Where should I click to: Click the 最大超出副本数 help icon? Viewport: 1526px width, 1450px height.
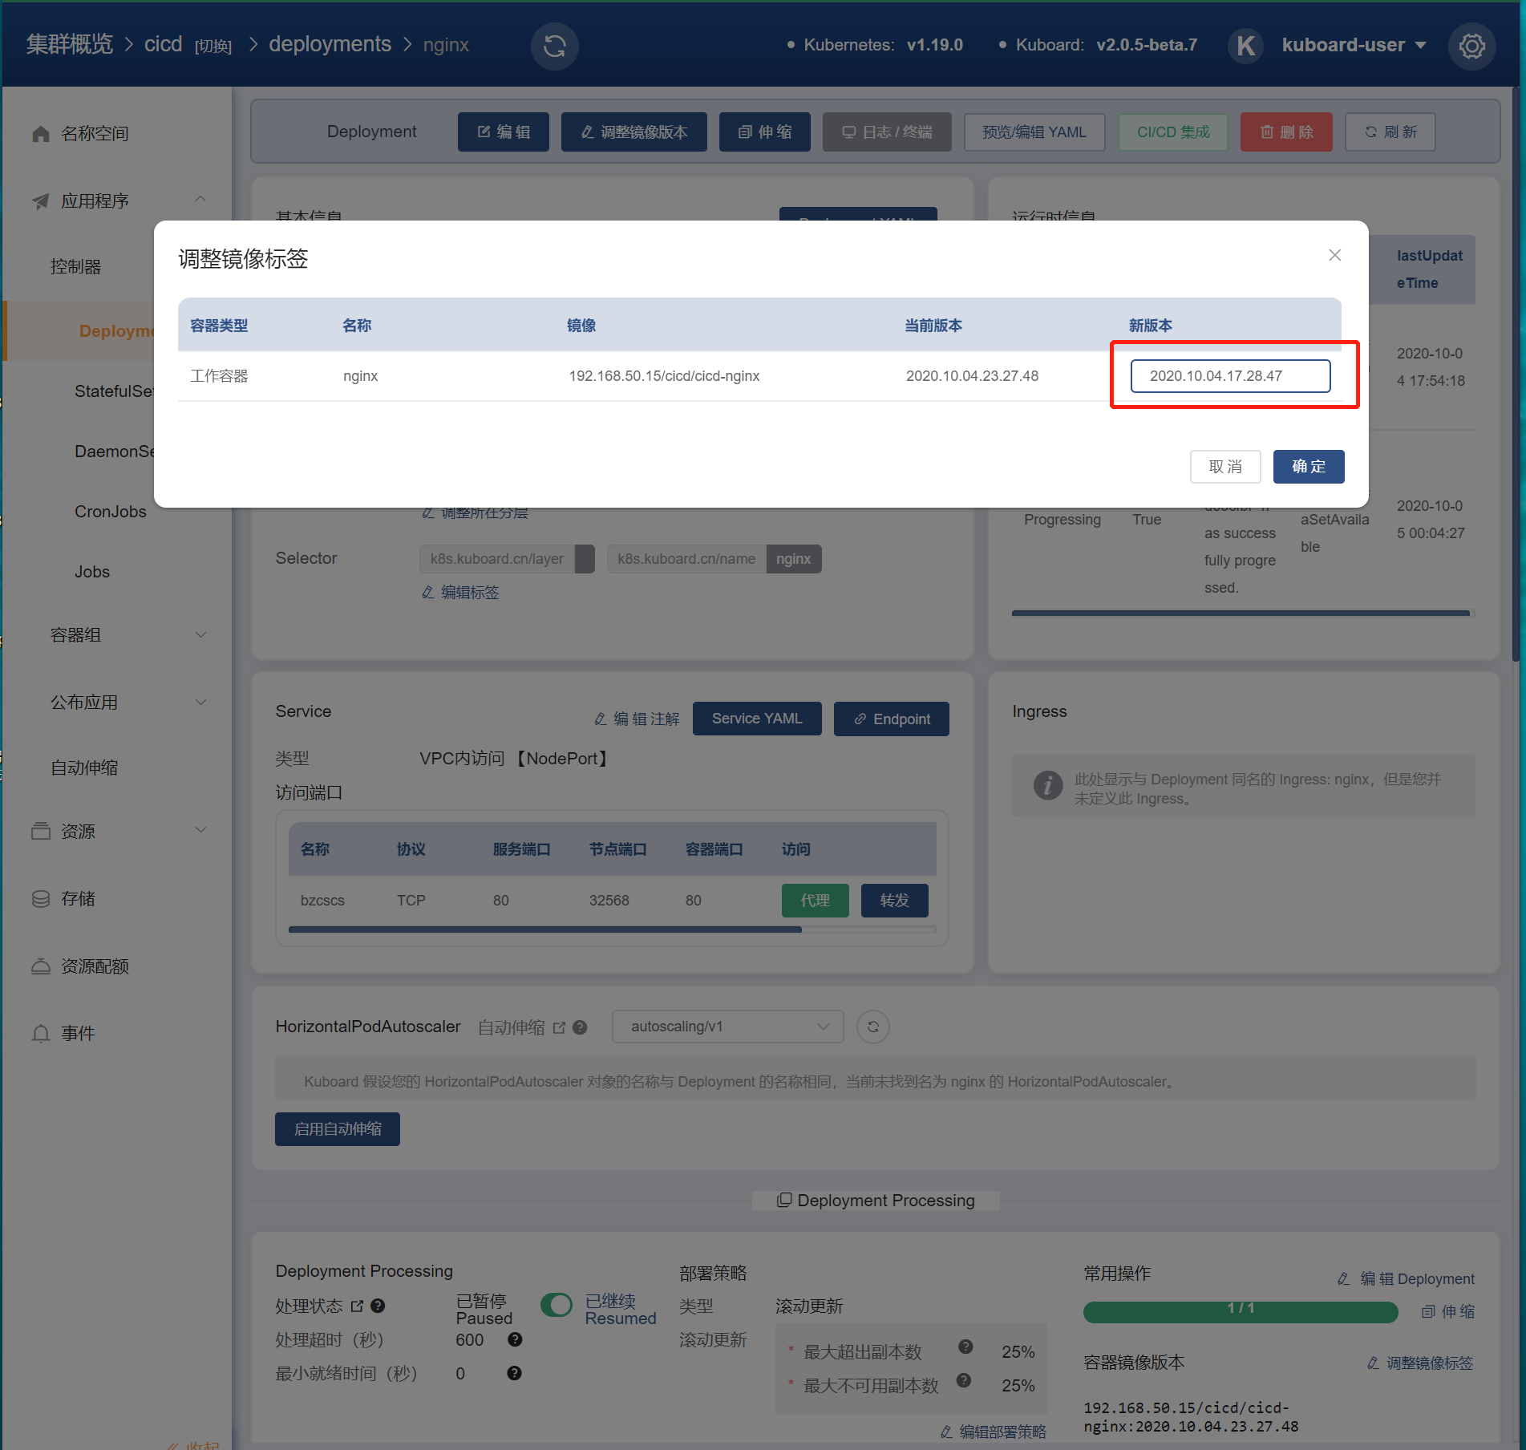pyautogui.click(x=965, y=1347)
